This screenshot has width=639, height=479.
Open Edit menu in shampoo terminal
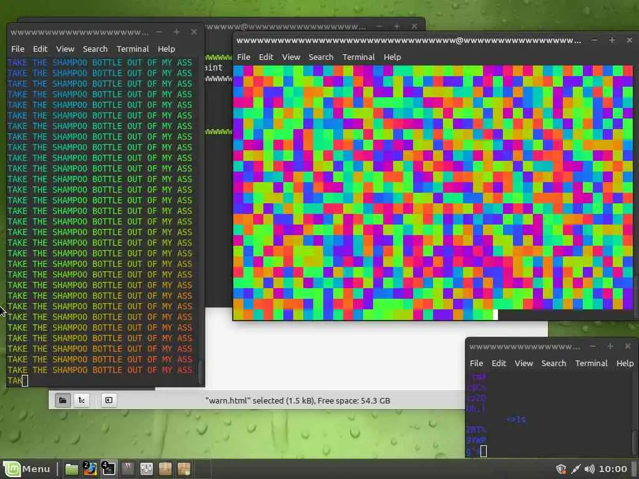click(41, 49)
